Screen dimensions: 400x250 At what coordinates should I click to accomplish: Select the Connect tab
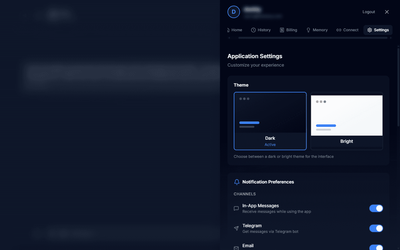click(347, 30)
